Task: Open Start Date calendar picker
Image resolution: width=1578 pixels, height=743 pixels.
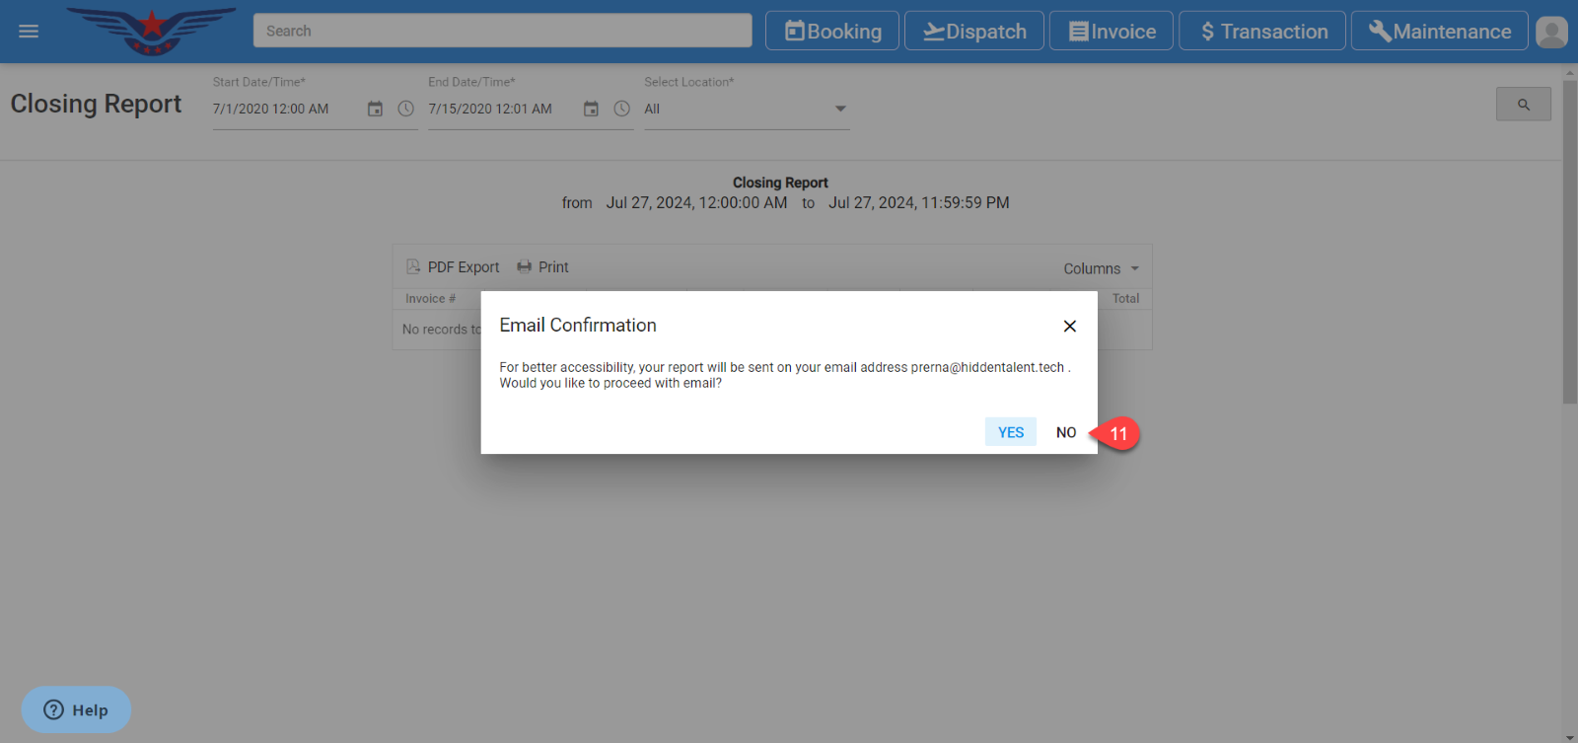Action: pos(375,109)
